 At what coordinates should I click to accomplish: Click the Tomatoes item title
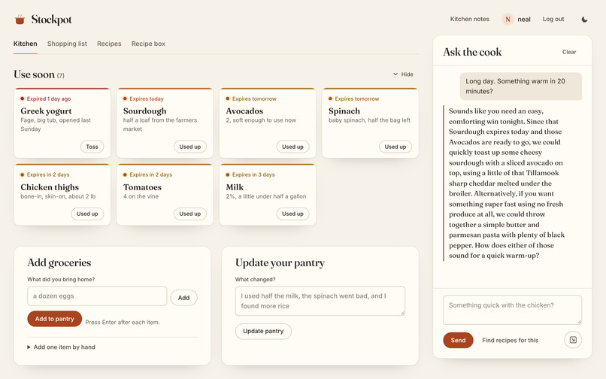(142, 187)
